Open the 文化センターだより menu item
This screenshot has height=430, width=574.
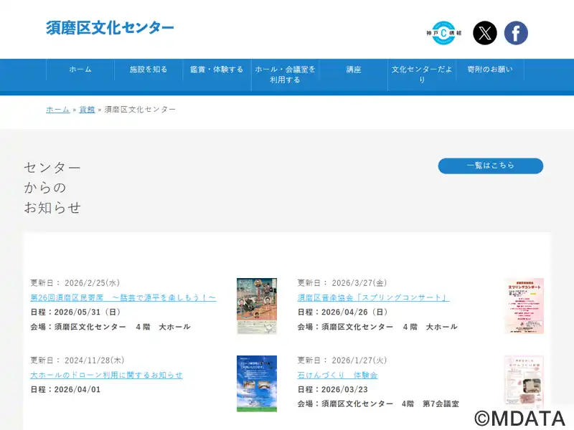point(422,75)
